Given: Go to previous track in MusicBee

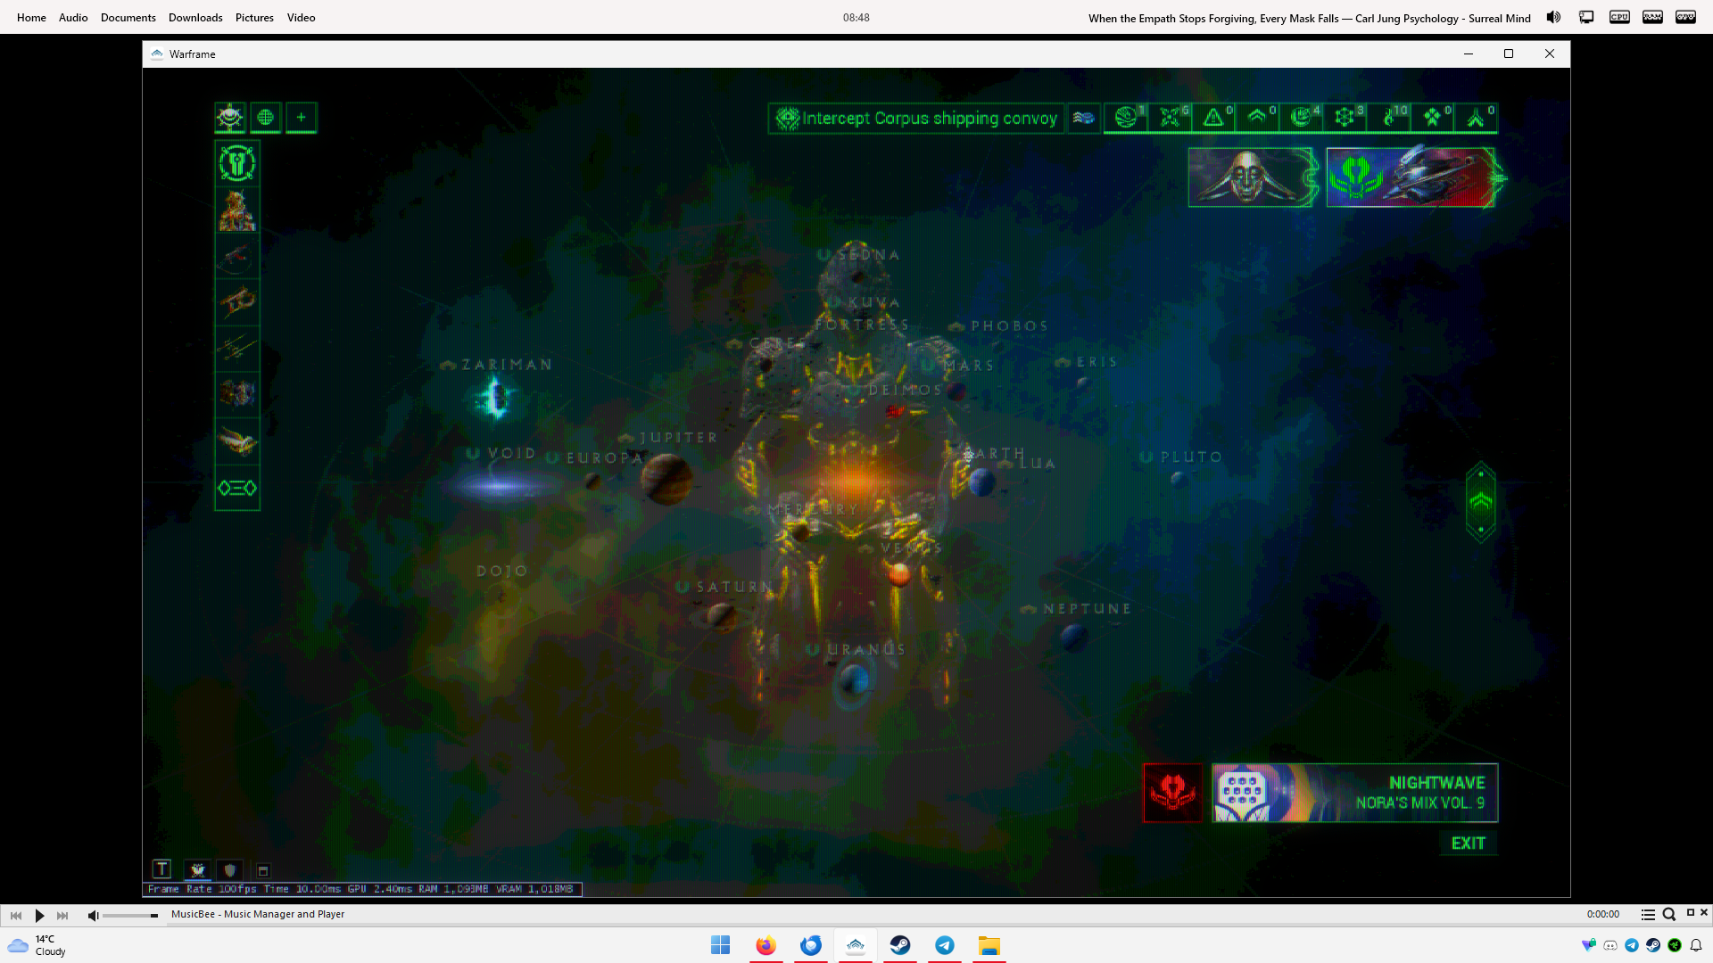Looking at the screenshot, I should (x=16, y=915).
